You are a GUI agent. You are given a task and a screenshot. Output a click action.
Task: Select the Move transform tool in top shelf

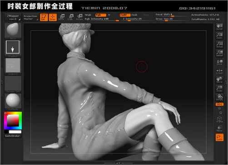coord(61,17)
